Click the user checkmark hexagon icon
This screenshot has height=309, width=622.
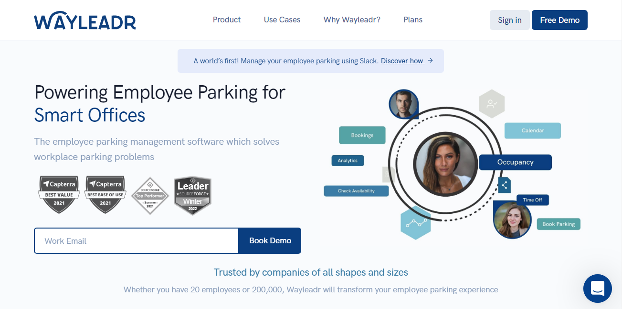(492, 103)
